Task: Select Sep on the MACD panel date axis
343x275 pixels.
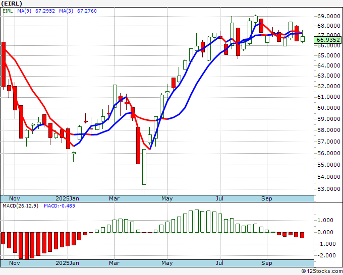Action: pyautogui.click(x=267, y=263)
